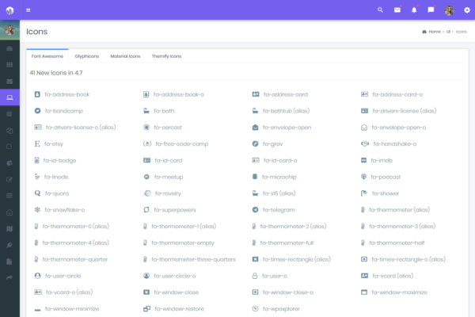Click the fa-snowflake-o icon
Viewport: 475px width, 317px height.
pyautogui.click(x=37, y=209)
